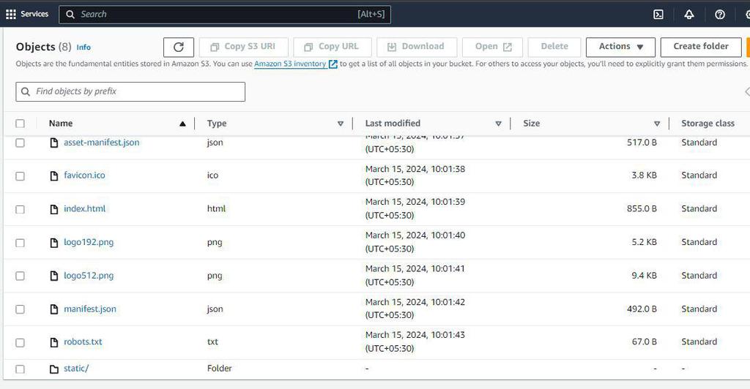This screenshot has width=750, height=389.
Task: Click the file icon beside manifest.json
Action: (x=54, y=309)
